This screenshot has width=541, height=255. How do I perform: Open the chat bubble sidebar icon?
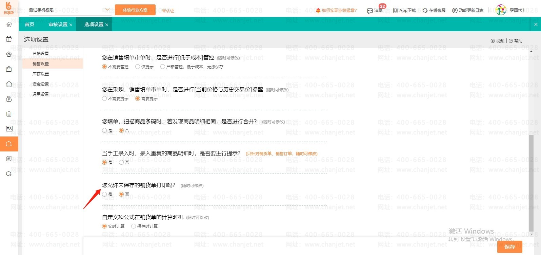pos(9,174)
